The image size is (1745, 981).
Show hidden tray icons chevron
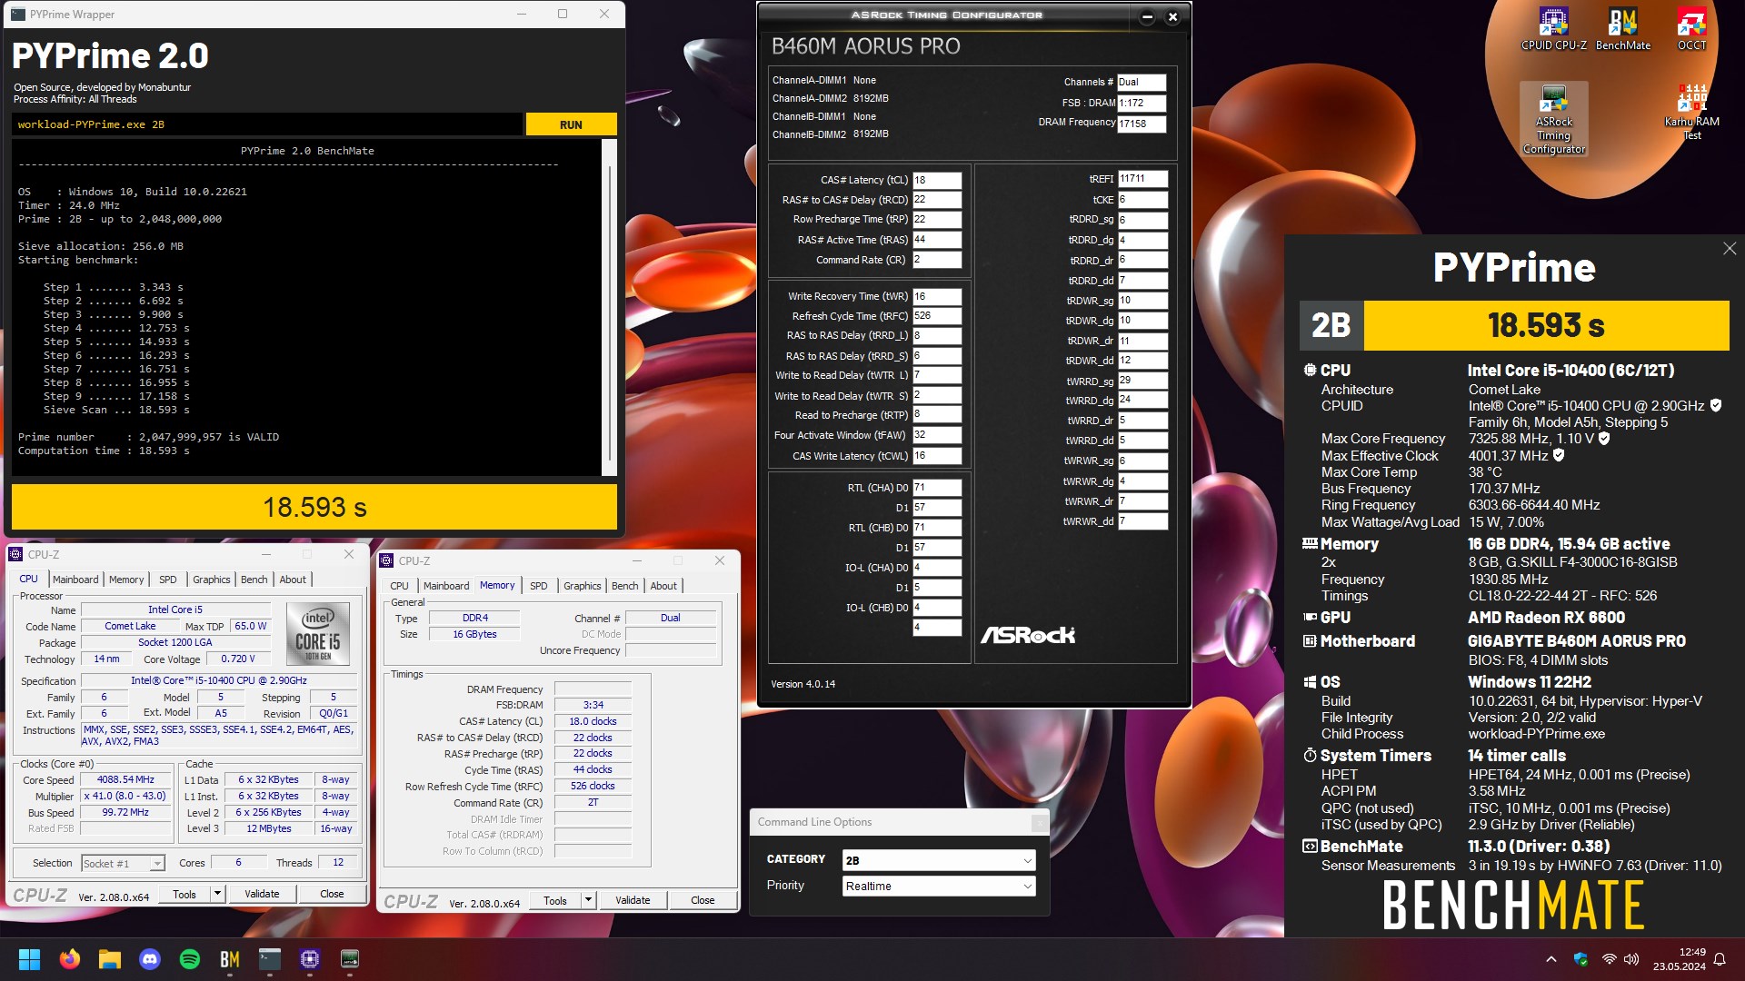[1551, 959]
